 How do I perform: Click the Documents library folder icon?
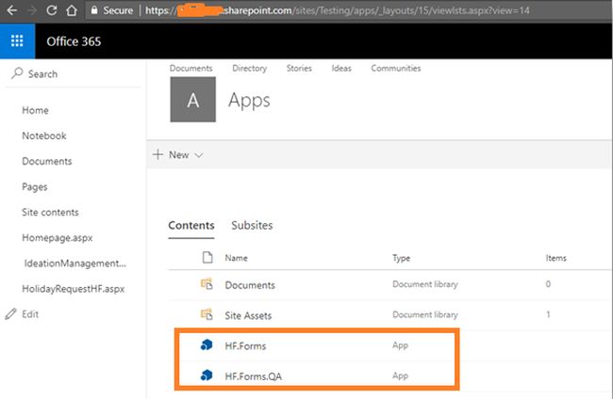(207, 284)
